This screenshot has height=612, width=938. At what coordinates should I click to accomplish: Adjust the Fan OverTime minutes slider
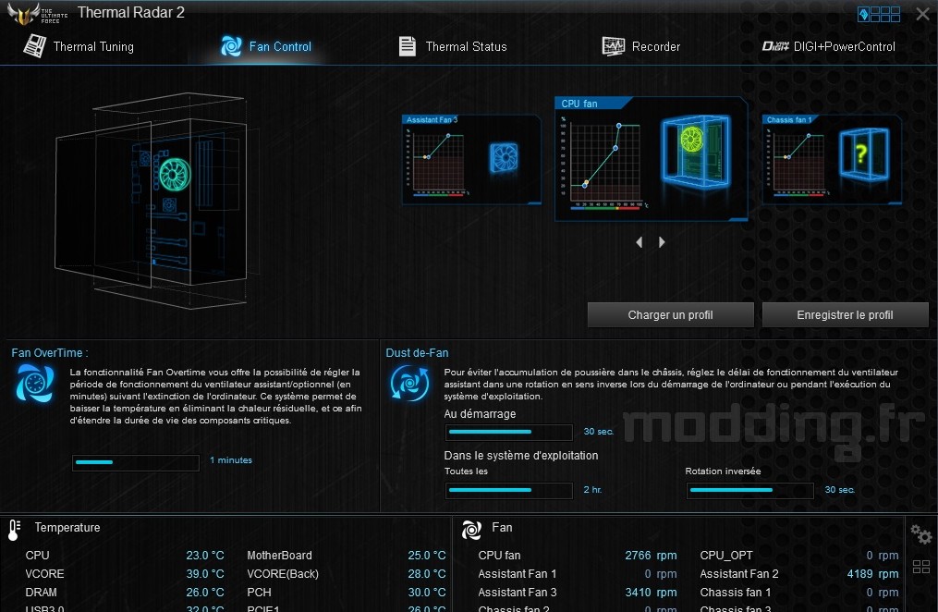tap(136, 462)
